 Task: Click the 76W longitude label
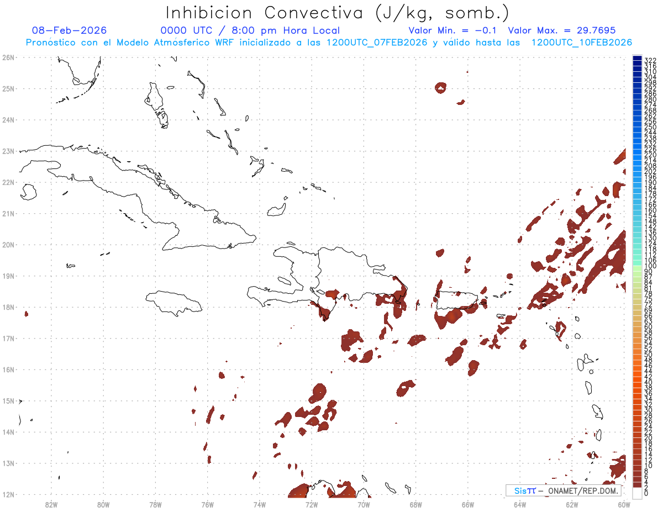click(208, 504)
